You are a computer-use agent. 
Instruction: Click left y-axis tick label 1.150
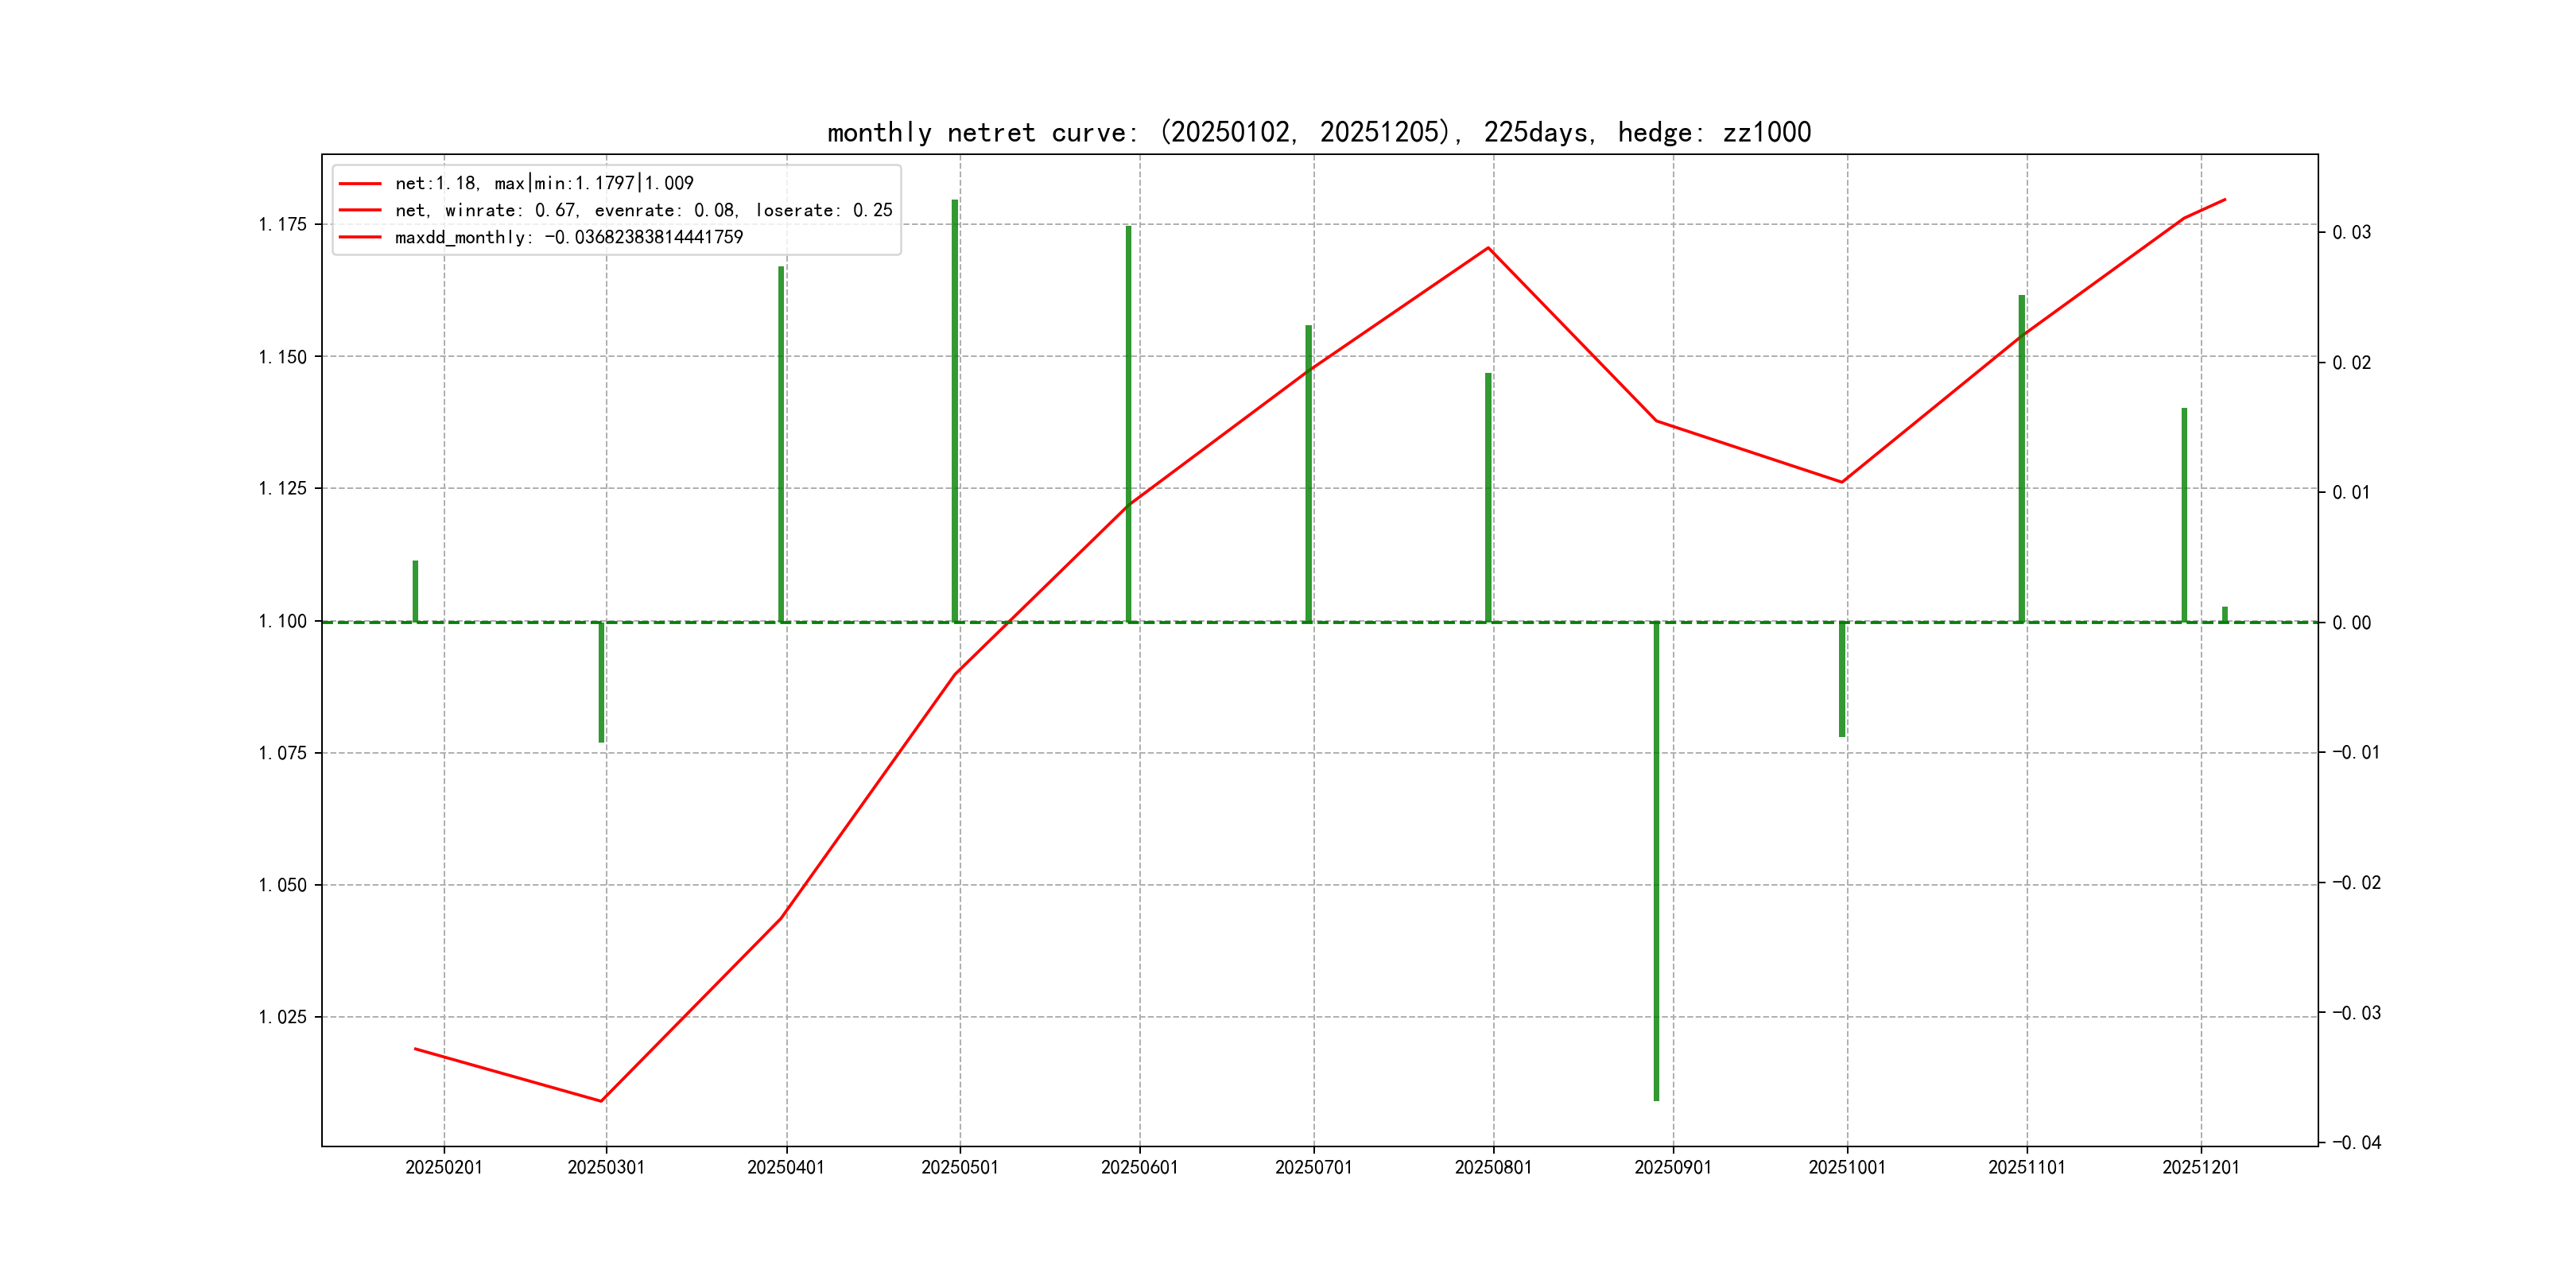coord(282,357)
